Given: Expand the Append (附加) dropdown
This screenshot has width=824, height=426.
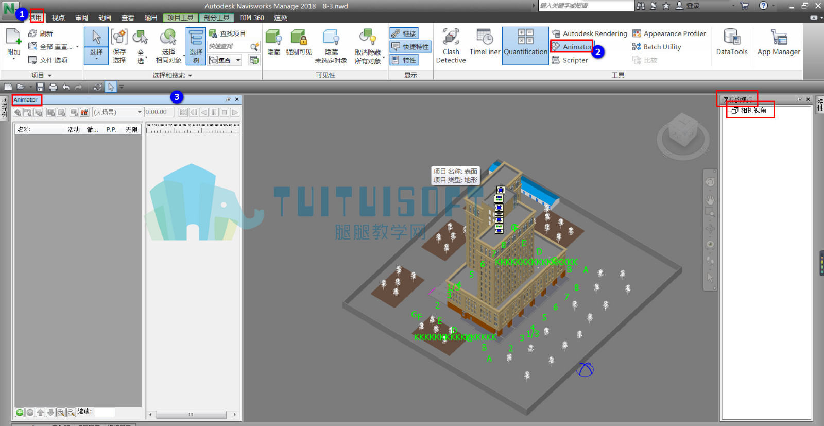Looking at the screenshot, I should click(x=13, y=59).
